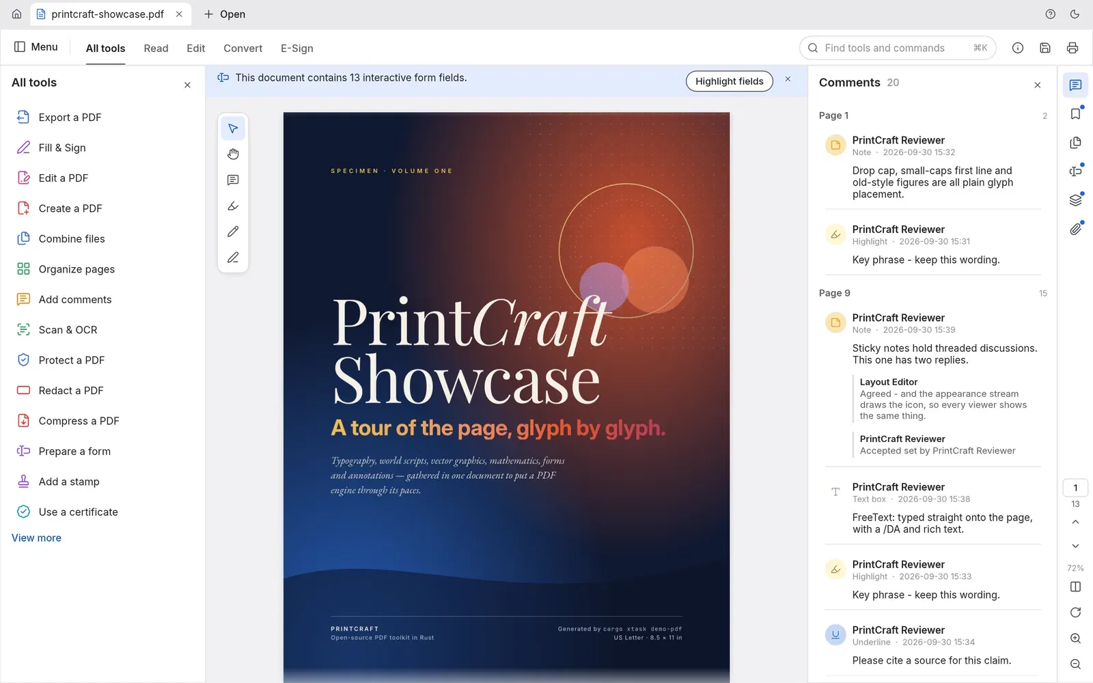
Task: Go to the previous page arrow
Action: pyautogui.click(x=1075, y=522)
